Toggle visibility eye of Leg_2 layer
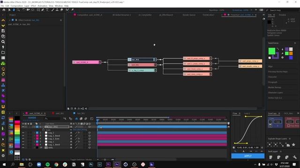 pyautogui.click(x=23, y=133)
